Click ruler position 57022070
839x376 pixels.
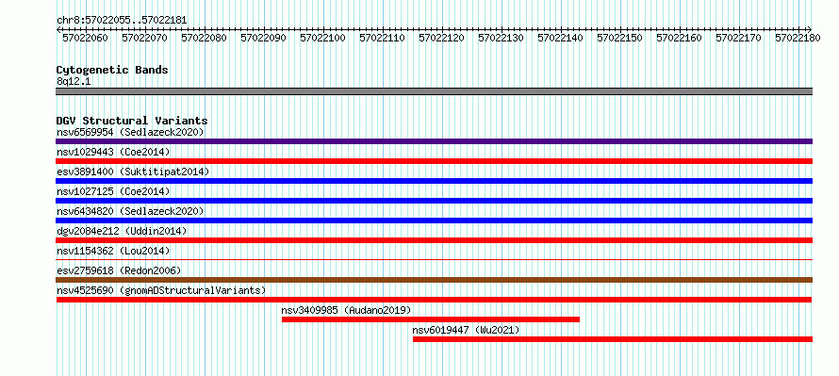pyautogui.click(x=144, y=38)
